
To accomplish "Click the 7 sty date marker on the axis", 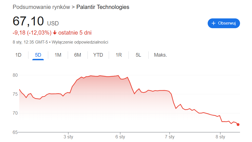I will [x=169, y=137].
